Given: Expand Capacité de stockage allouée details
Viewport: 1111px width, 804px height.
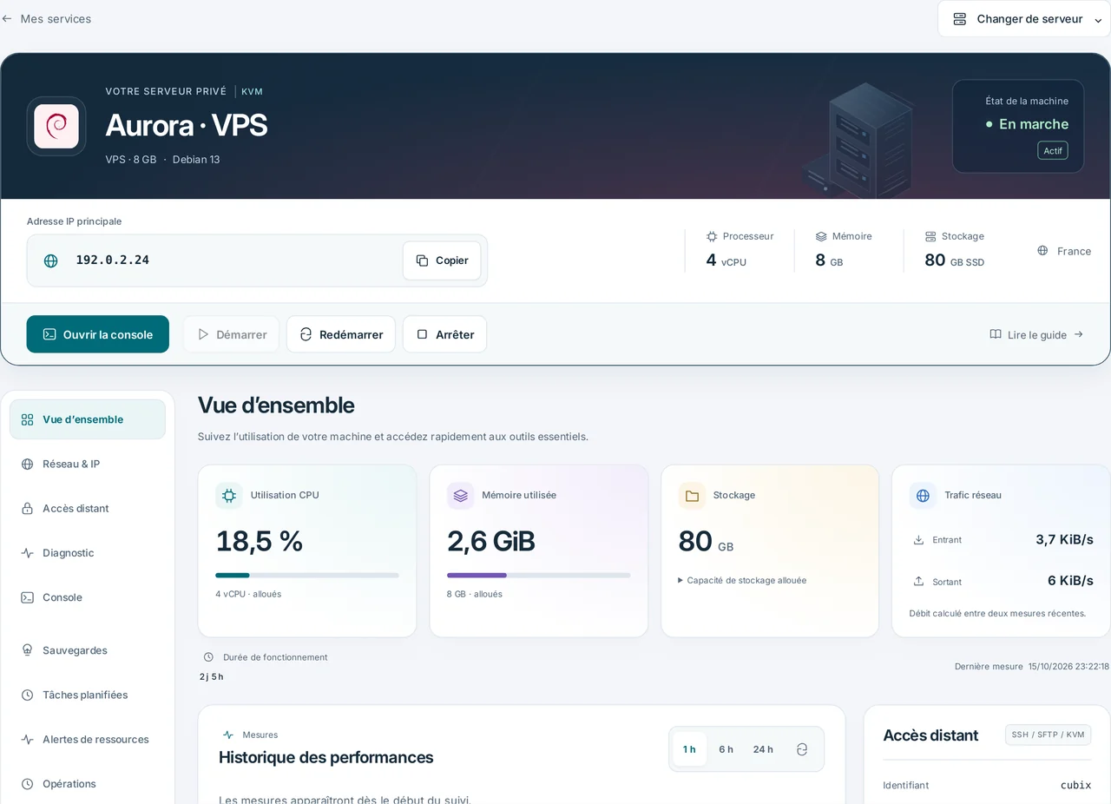Looking at the screenshot, I should click(x=742, y=580).
